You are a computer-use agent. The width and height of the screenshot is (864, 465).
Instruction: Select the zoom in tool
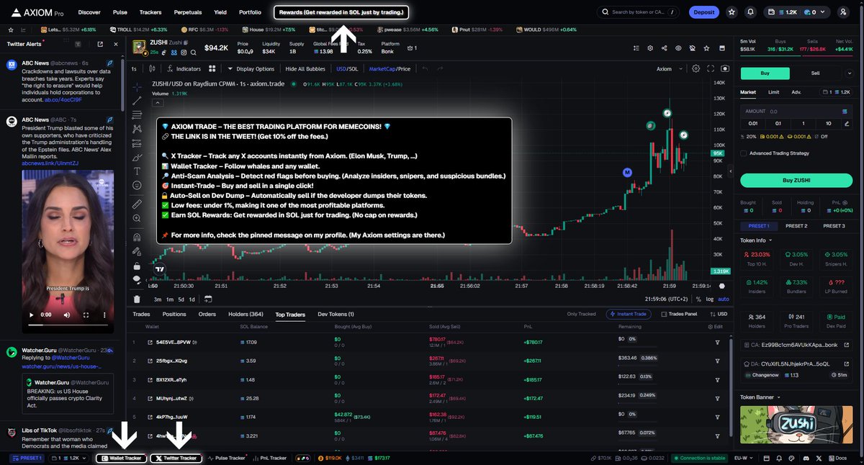137,219
